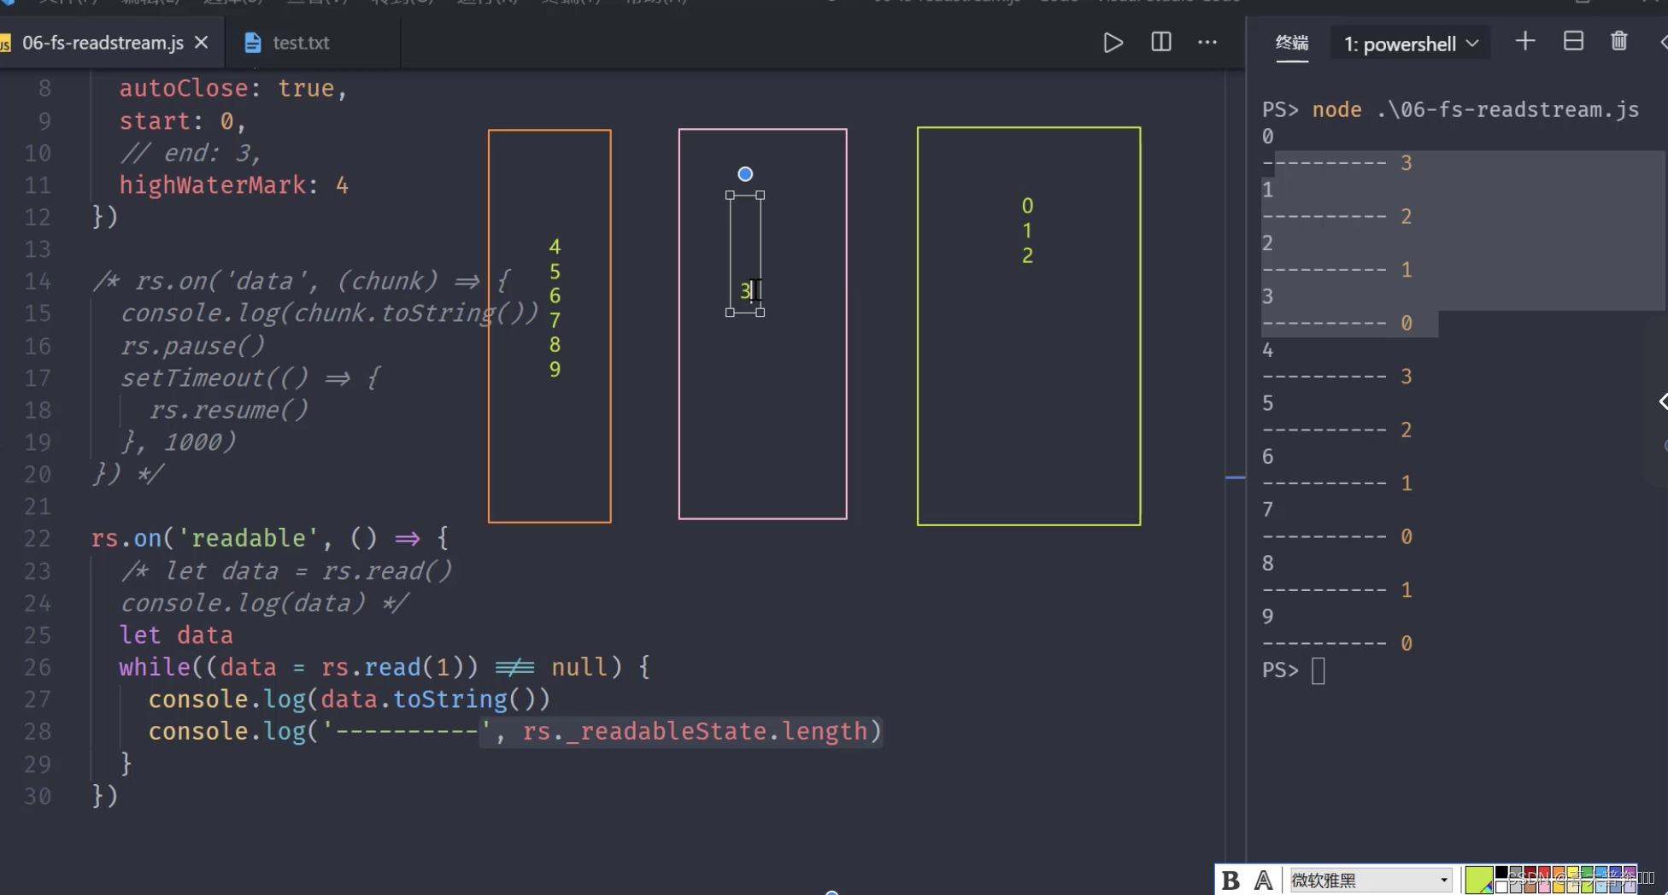This screenshot has height=895, width=1668.
Task: Click the blue rotation handle above text box
Action: tap(745, 174)
